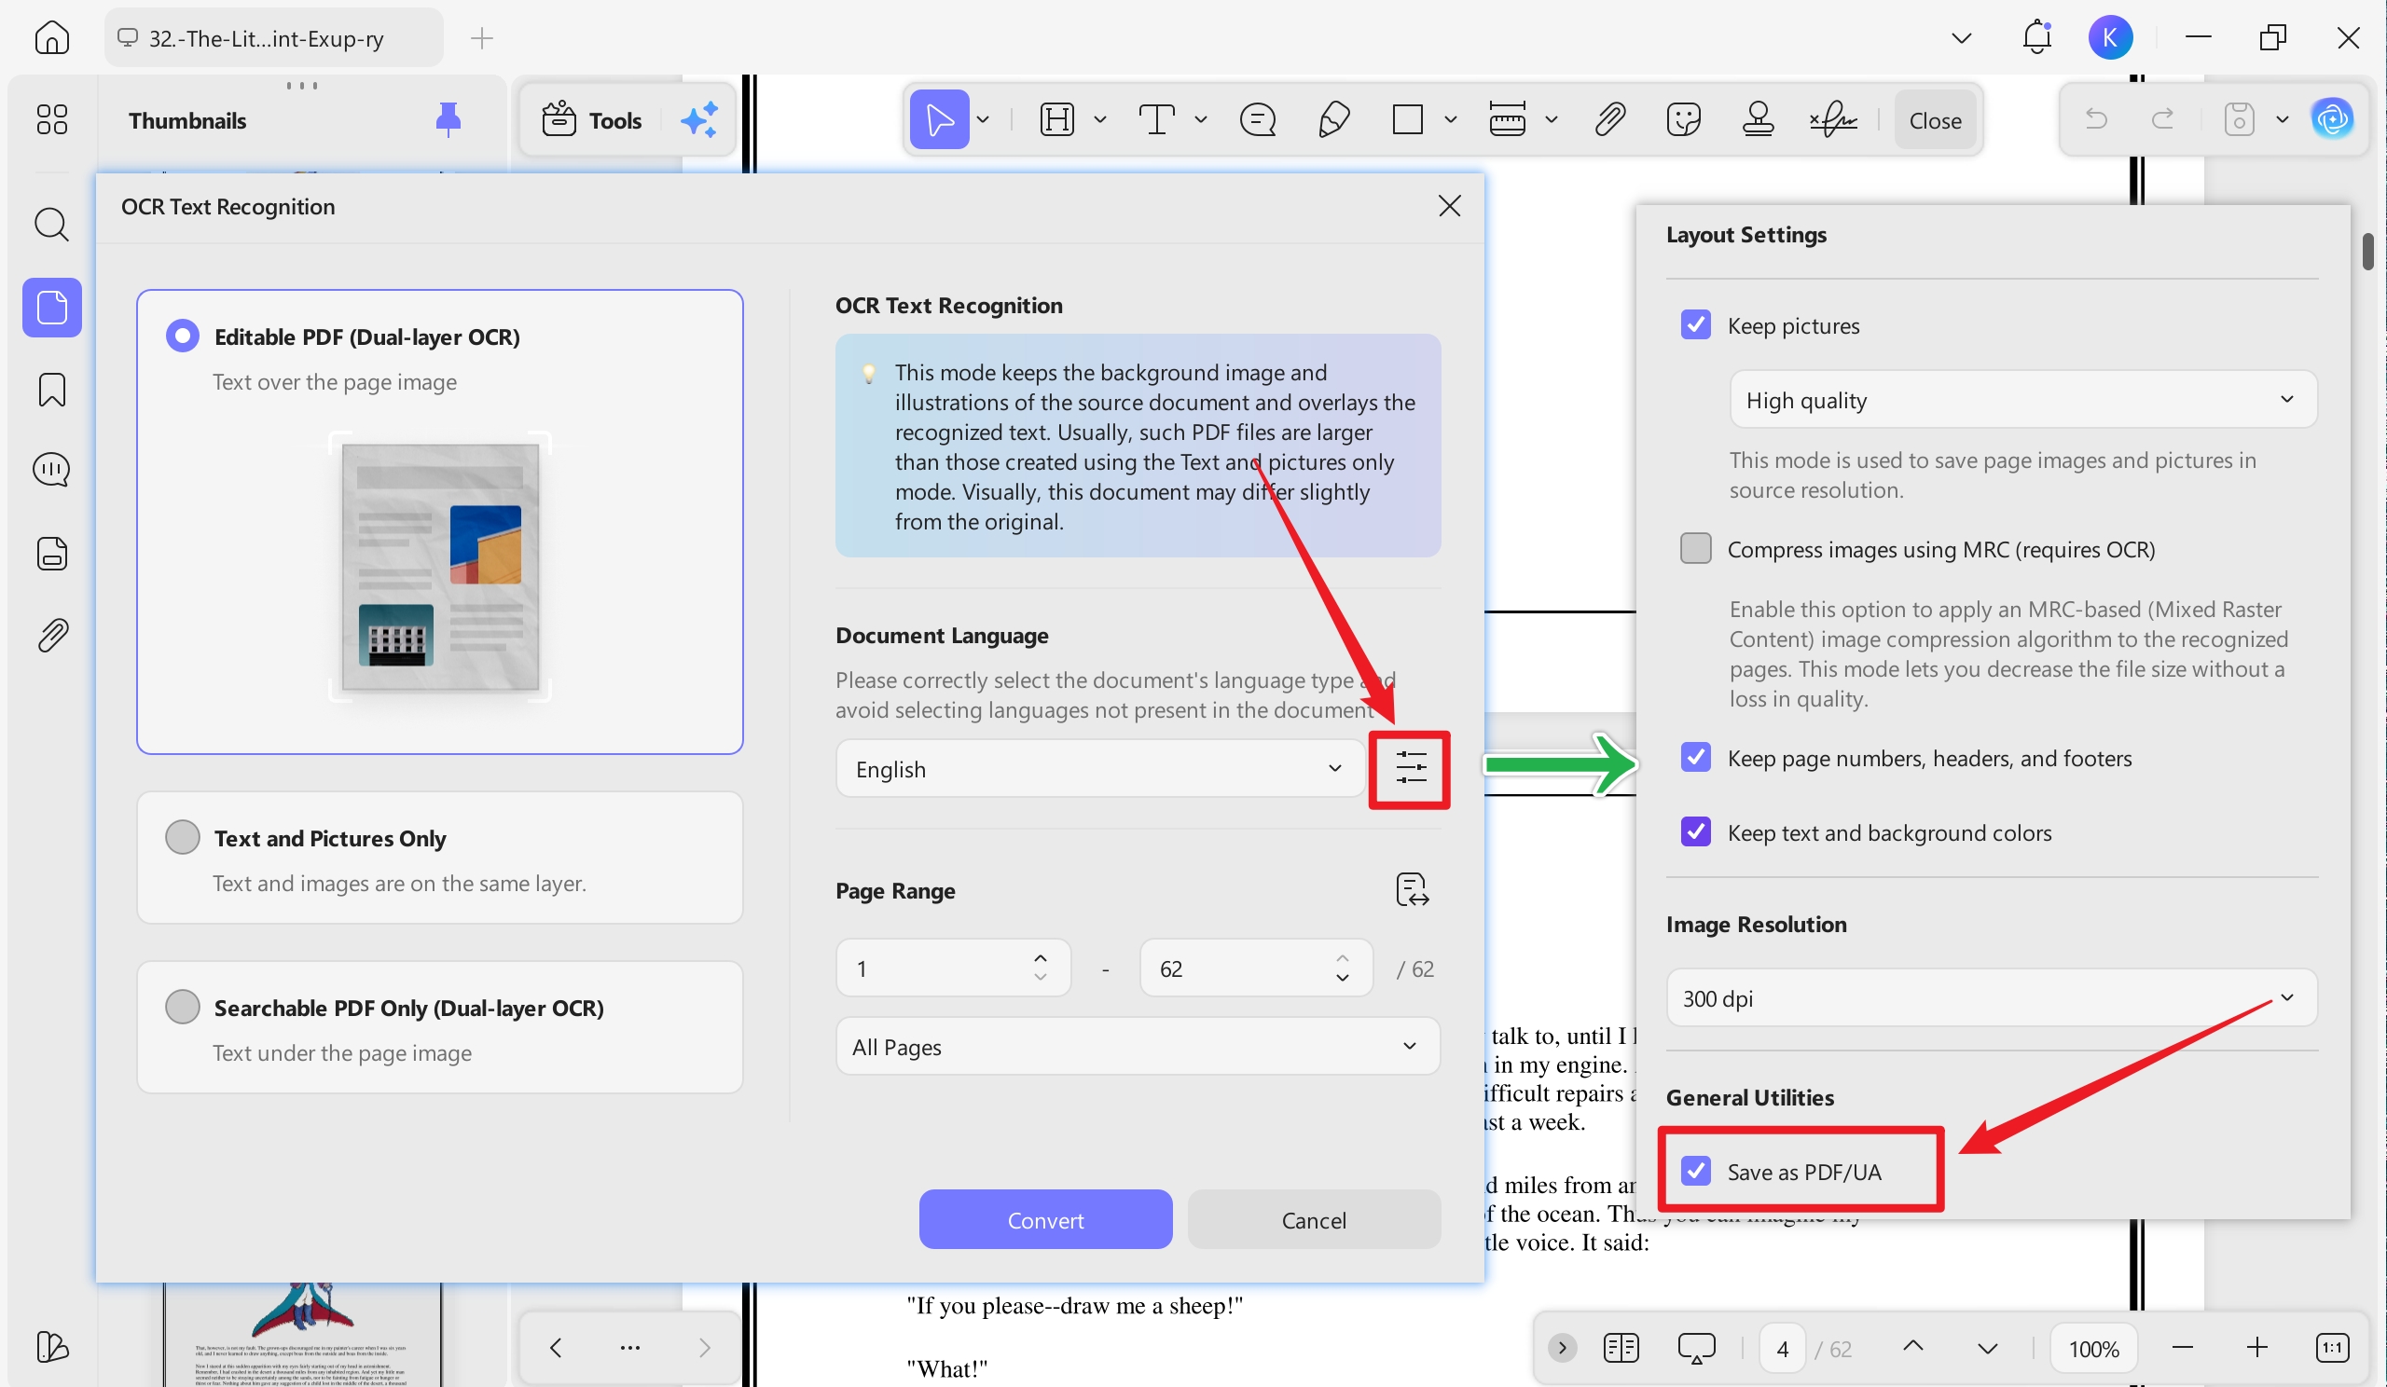Screen dimensions: 2387x1387
Task: Open the Bookmarks panel icon
Action: point(51,390)
